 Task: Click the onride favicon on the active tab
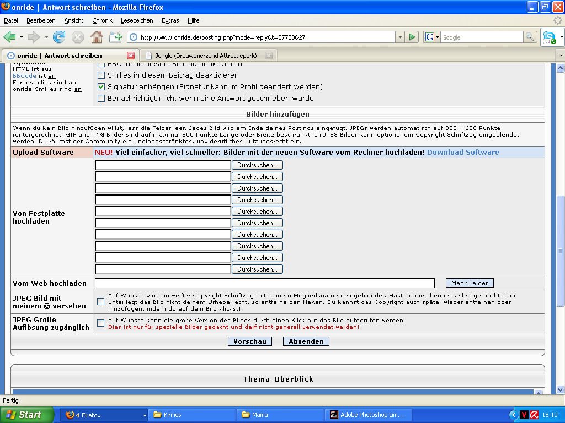click(10, 55)
